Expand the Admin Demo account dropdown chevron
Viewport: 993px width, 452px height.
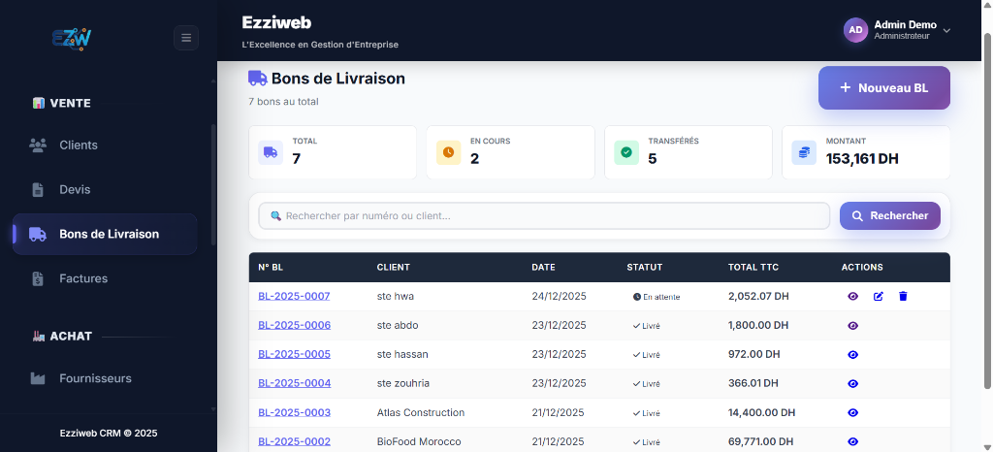(946, 30)
